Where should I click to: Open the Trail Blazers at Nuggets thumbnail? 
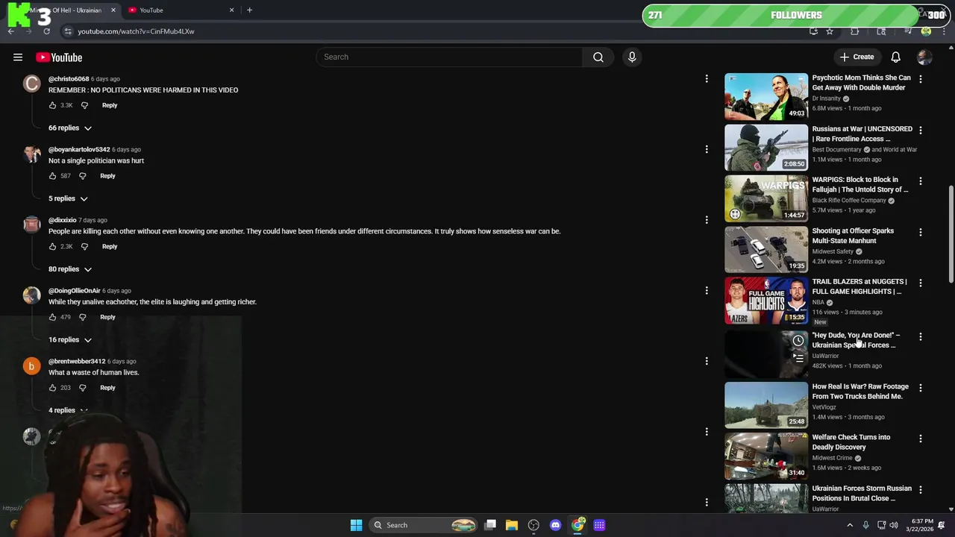[x=766, y=301]
